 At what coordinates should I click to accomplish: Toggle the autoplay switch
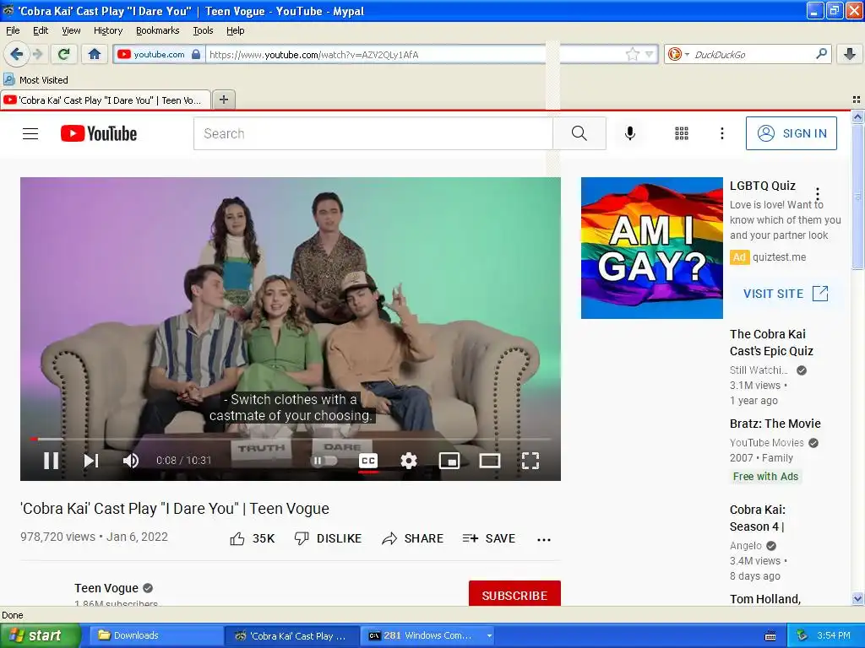324,461
